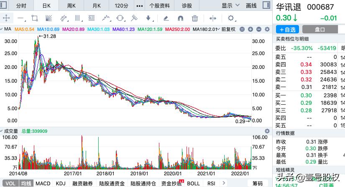Select the rectangle shape drawing tool
The image size is (345, 187).
pos(35,18)
